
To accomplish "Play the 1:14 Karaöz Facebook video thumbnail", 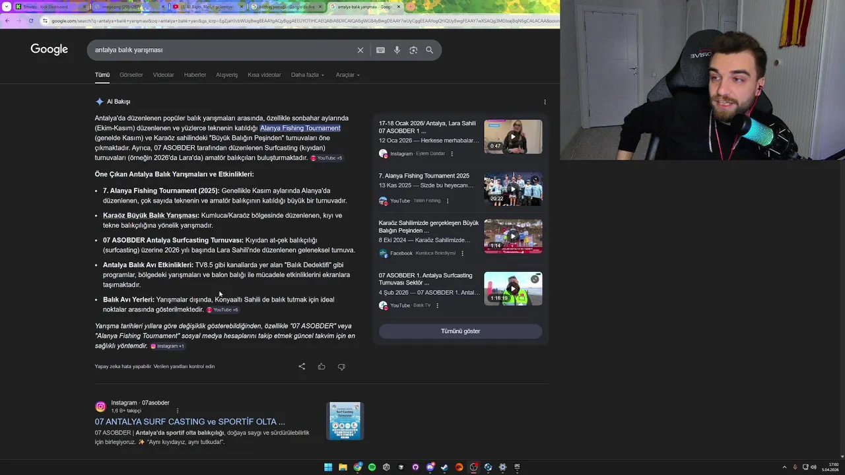I will coord(513,236).
